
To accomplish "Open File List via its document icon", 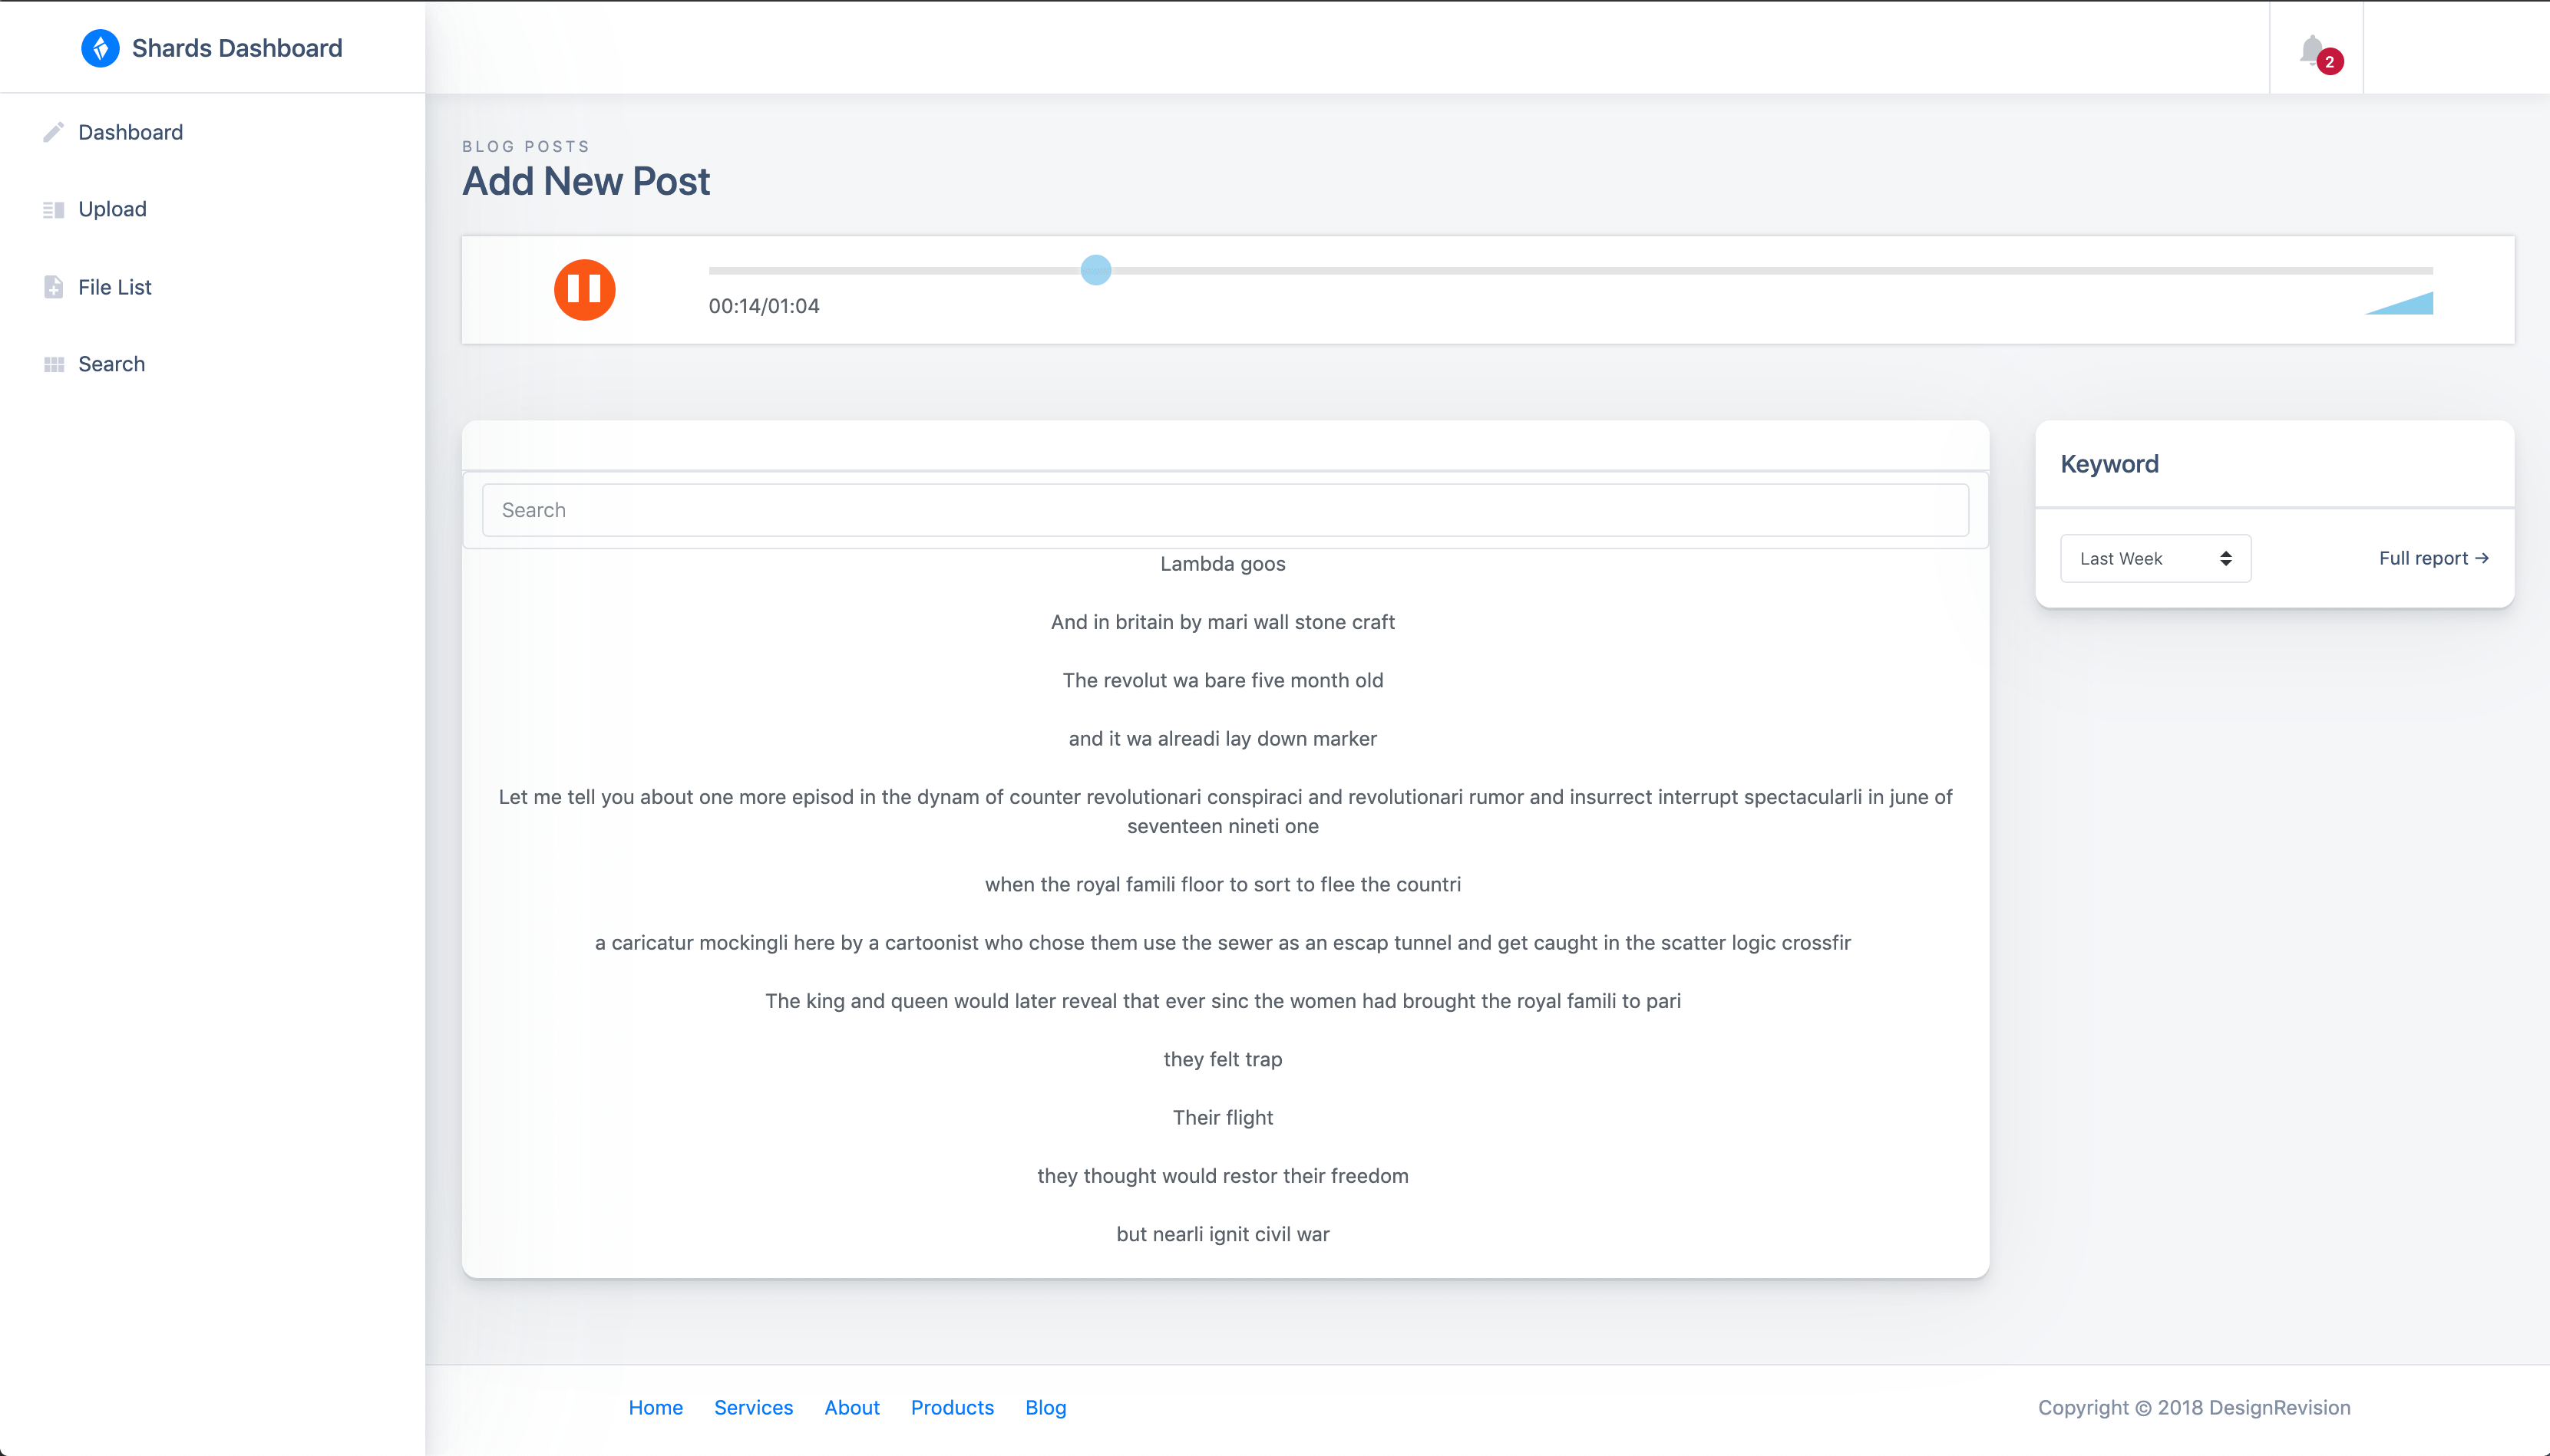I will 54,286.
